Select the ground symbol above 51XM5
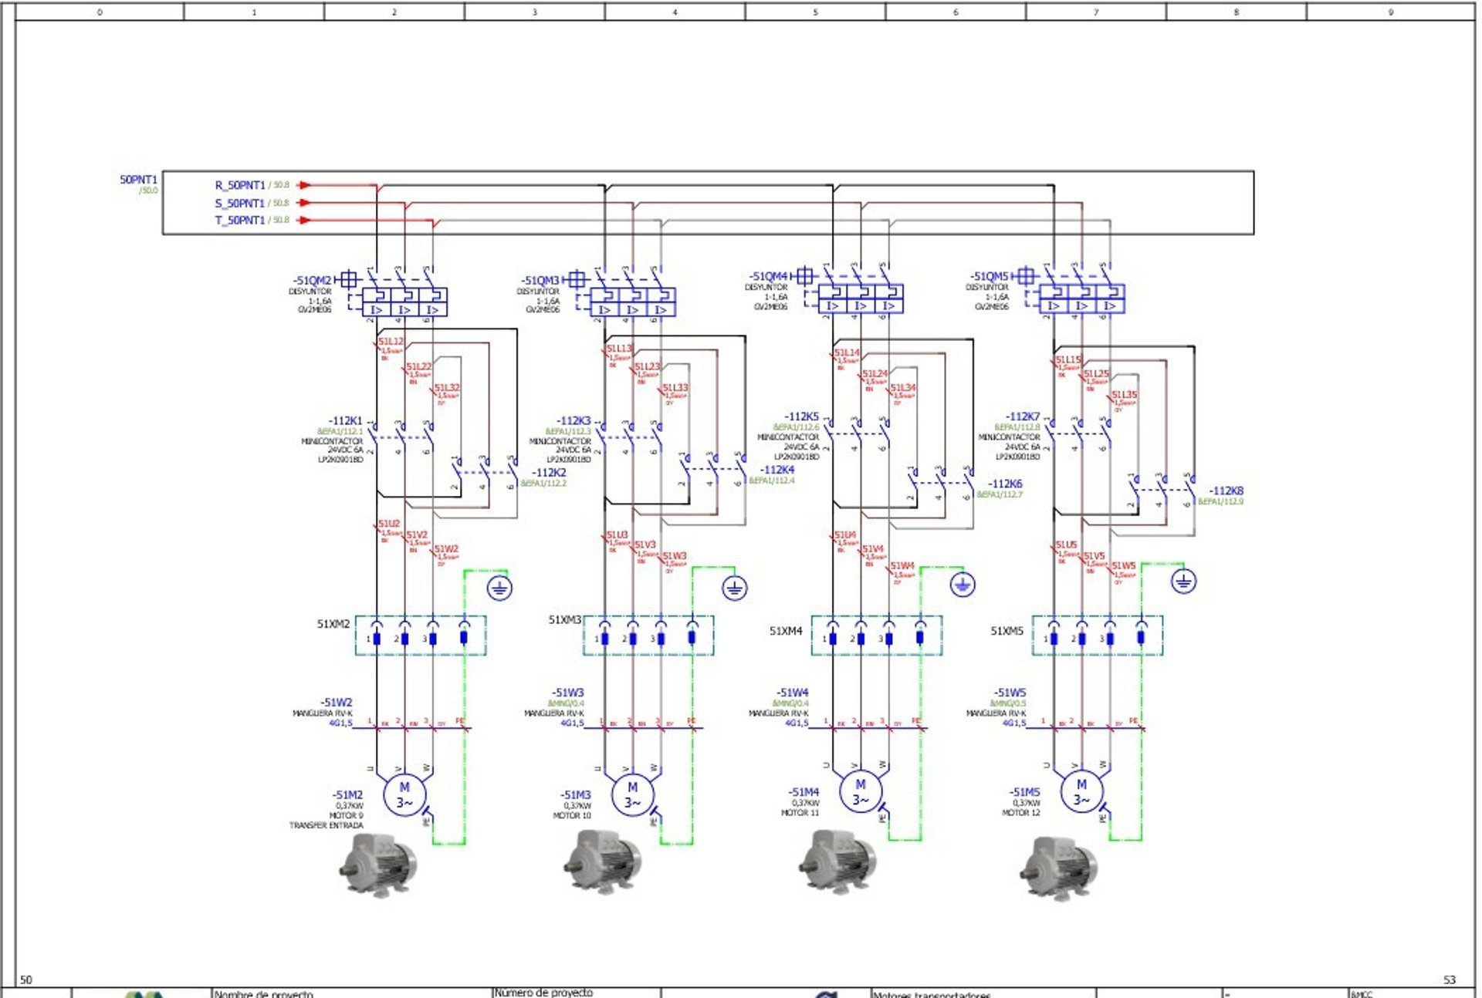 pos(1183,581)
